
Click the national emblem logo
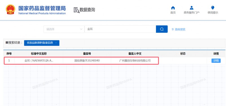click(x=10, y=9)
